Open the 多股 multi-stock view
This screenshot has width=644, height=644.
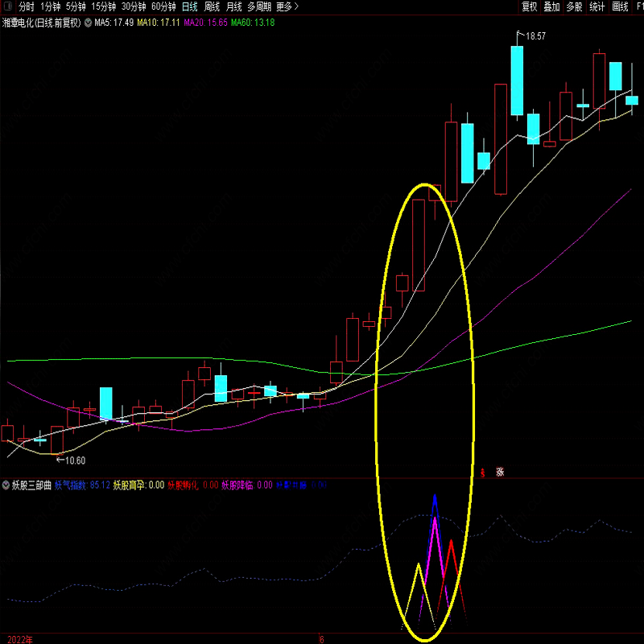point(574,6)
